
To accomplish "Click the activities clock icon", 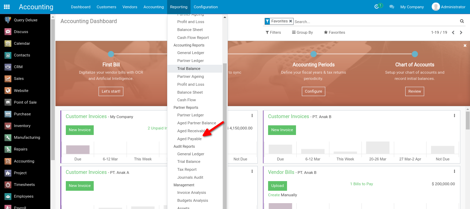I will pos(377,7).
